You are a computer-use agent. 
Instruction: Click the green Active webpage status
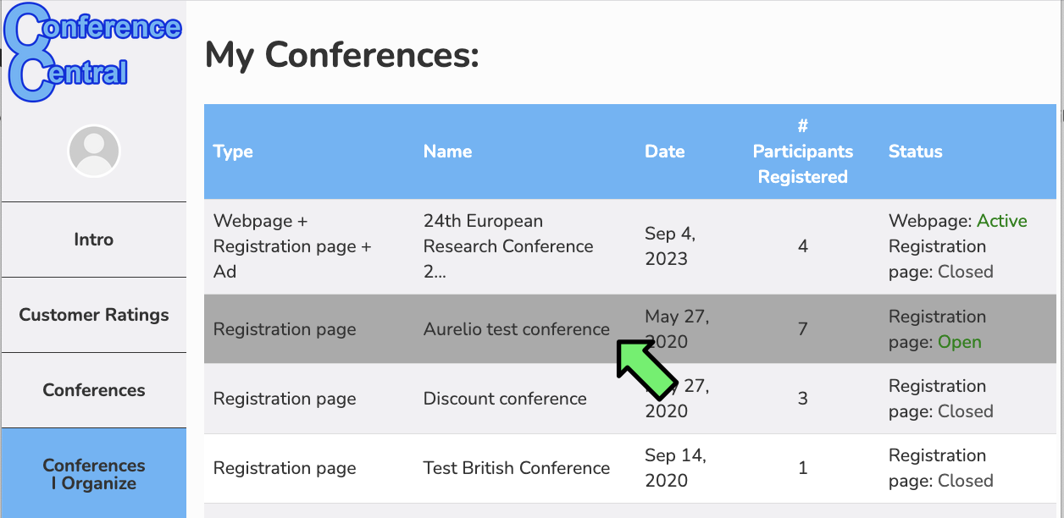1002,221
